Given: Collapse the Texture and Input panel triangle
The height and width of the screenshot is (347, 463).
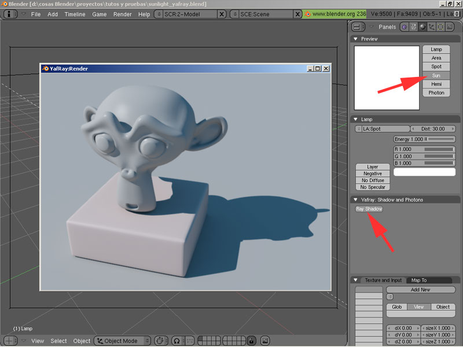Looking at the screenshot, I should click(355, 280).
